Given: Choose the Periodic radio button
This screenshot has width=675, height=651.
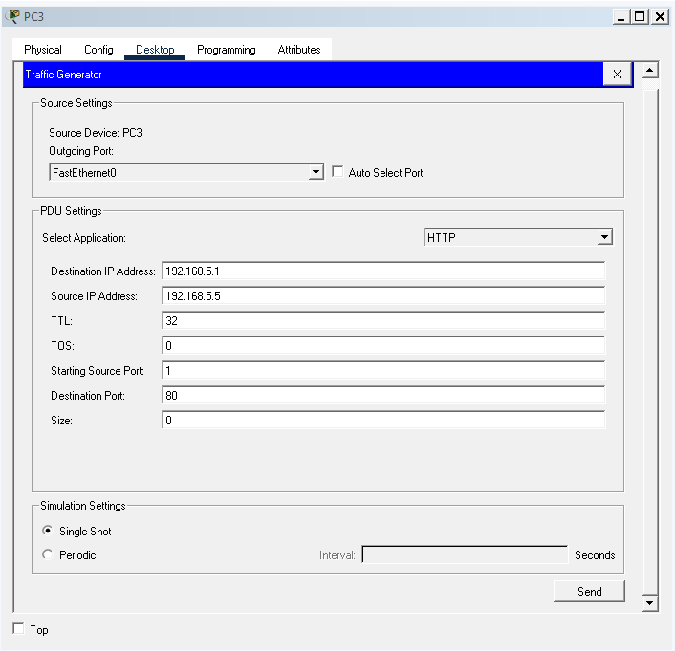Looking at the screenshot, I should tap(48, 555).
